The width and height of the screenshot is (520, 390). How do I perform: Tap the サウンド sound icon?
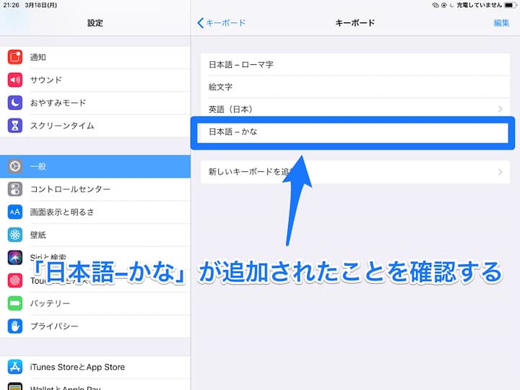15,80
